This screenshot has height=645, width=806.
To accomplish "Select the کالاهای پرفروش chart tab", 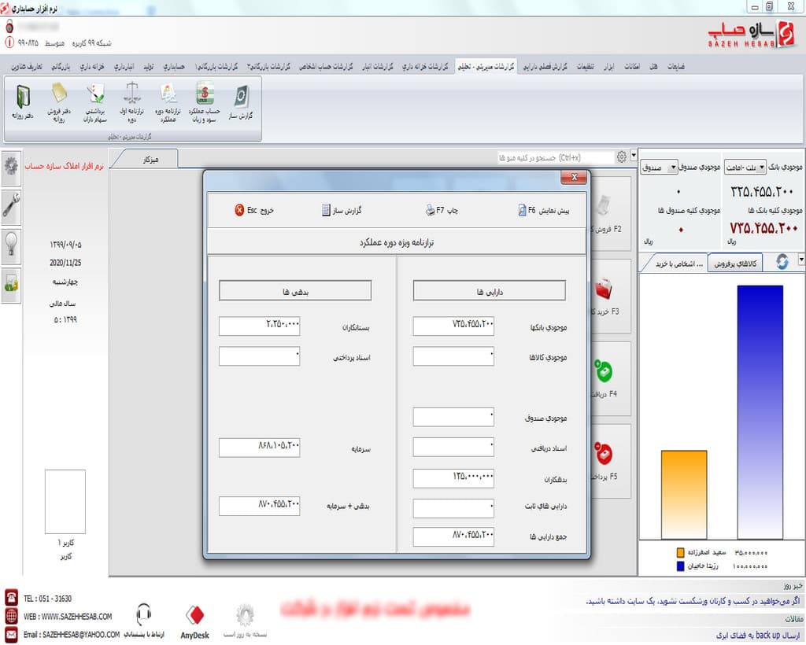I will point(735,264).
